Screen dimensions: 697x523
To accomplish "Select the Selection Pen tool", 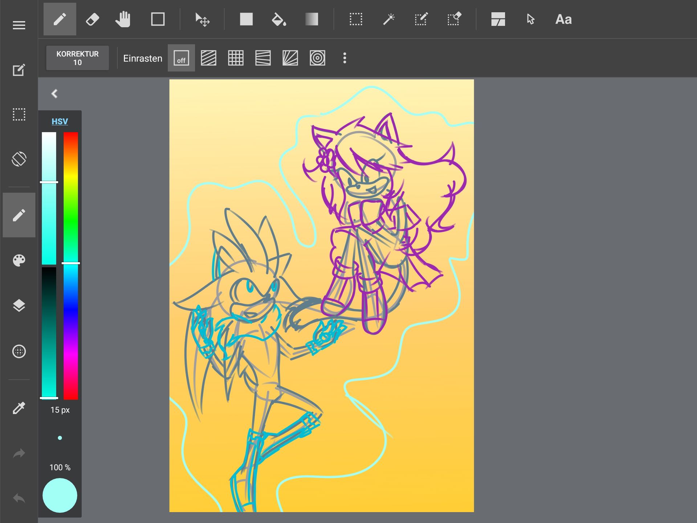I will pyautogui.click(x=421, y=19).
